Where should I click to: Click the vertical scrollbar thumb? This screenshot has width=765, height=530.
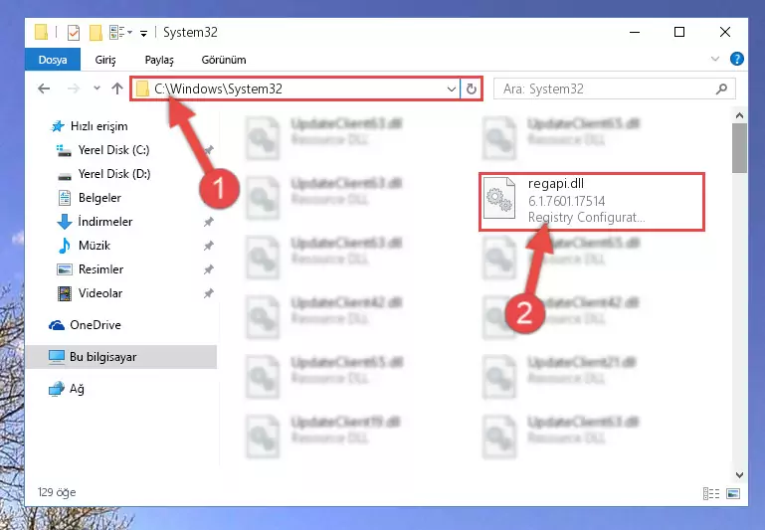point(739,148)
